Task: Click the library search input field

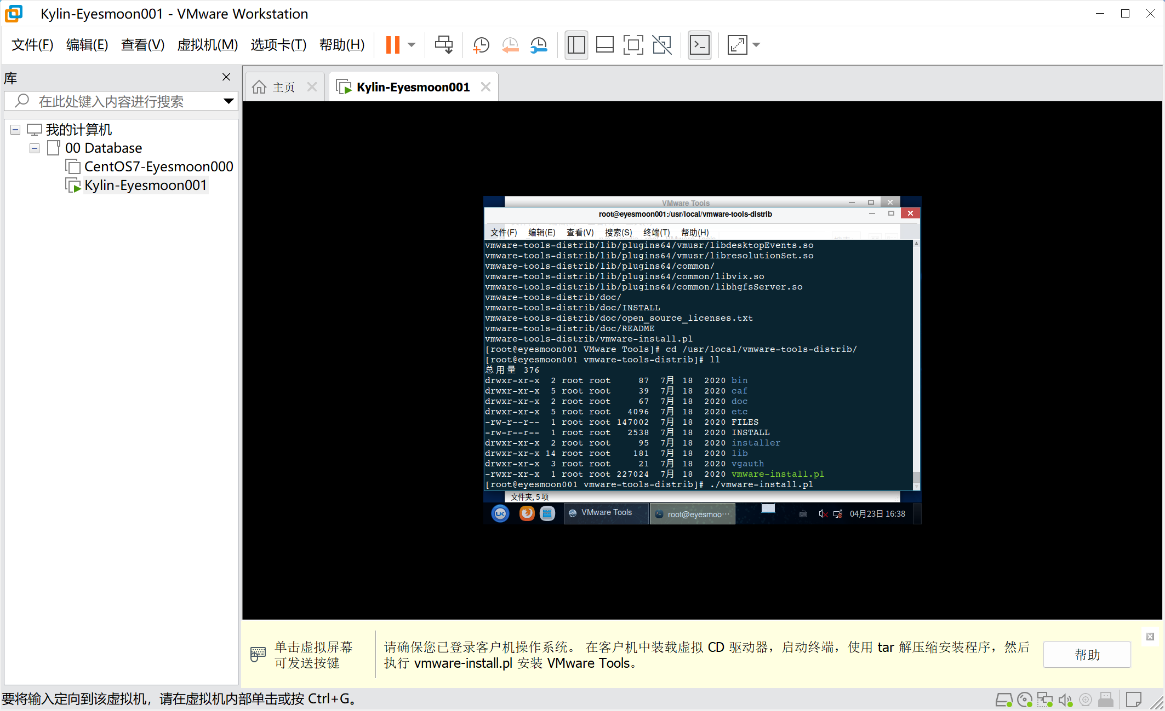Action: [x=121, y=101]
